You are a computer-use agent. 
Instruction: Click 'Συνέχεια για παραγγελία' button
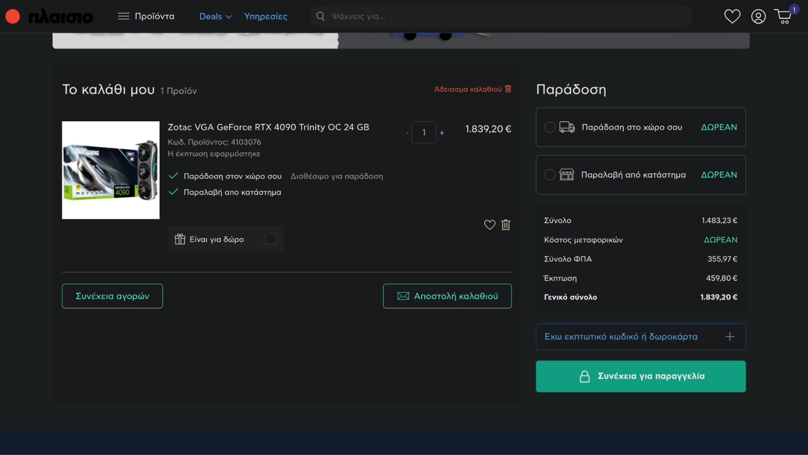click(641, 377)
